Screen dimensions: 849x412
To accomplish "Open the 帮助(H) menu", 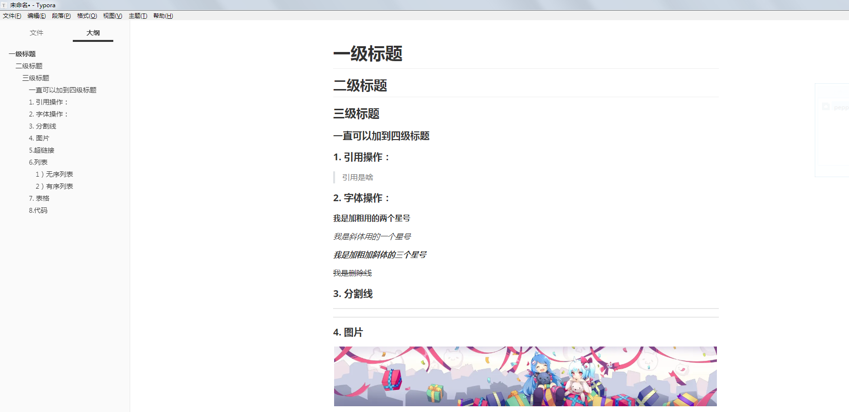I will [x=163, y=16].
